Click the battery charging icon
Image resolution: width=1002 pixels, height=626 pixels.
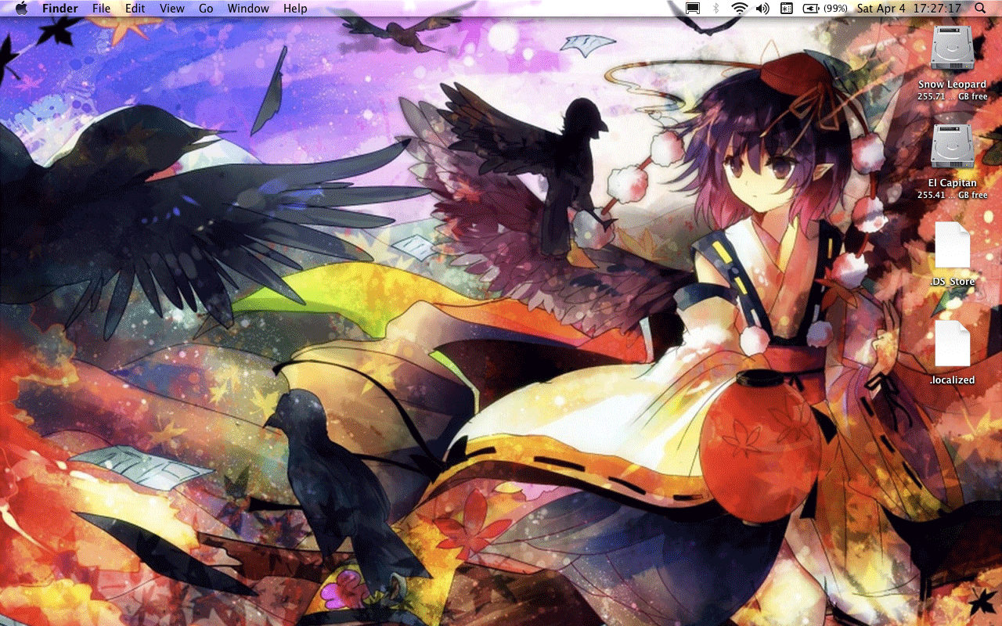811,9
